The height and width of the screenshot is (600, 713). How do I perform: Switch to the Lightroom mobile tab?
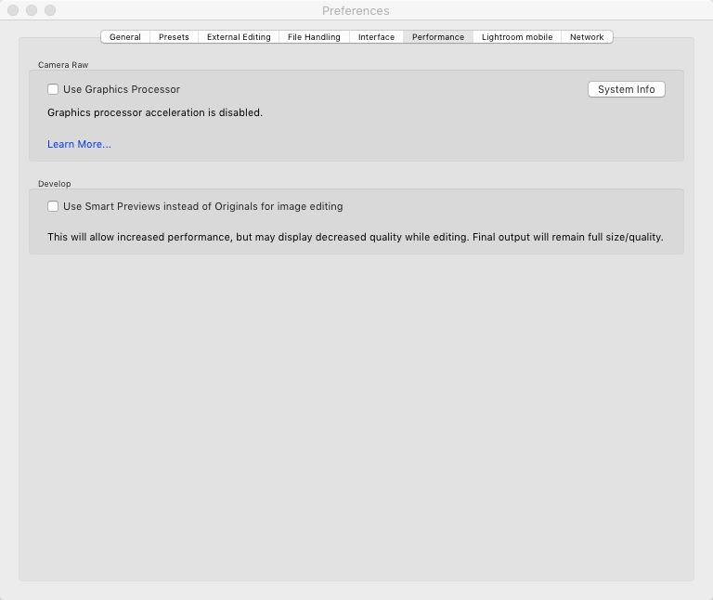517,37
